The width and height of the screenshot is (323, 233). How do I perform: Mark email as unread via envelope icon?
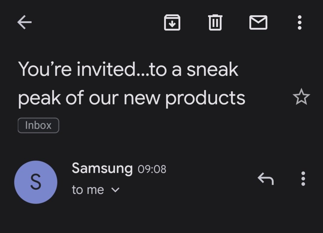point(258,22)
